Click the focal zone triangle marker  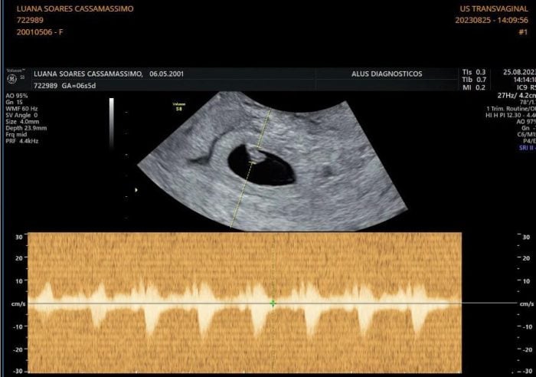[x=136, y=189]
